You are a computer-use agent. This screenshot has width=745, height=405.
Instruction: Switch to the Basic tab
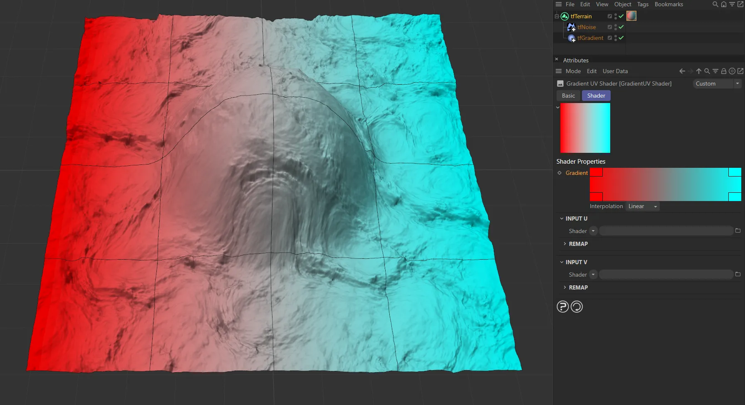(x=568, y=96)
